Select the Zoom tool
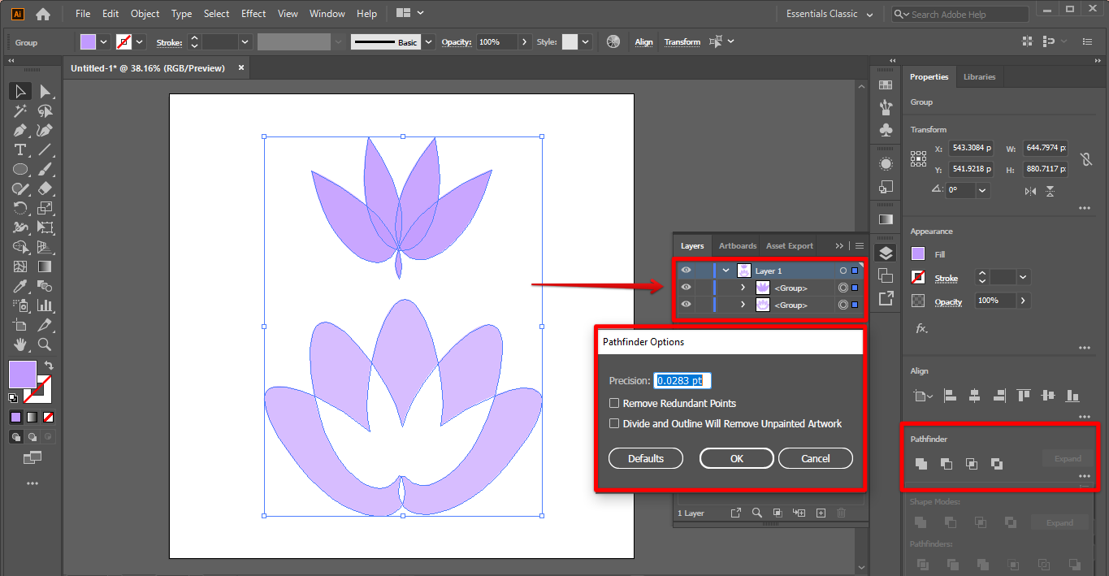 (45, 344)
